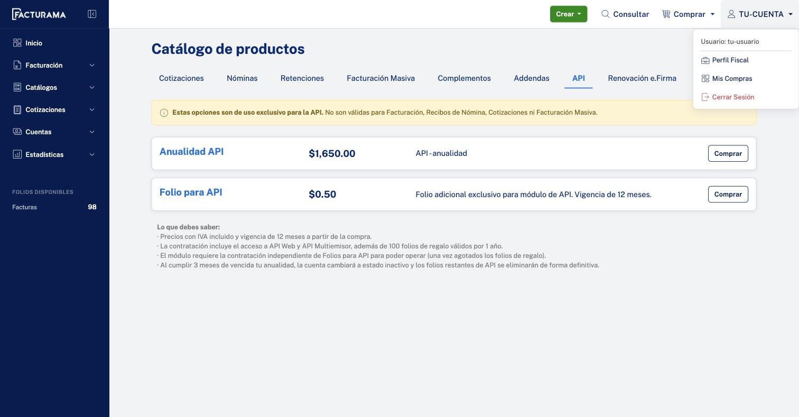Open the Crear dropdown button
The width and height of the screenshot is (799, 417).
coord(569,14)
